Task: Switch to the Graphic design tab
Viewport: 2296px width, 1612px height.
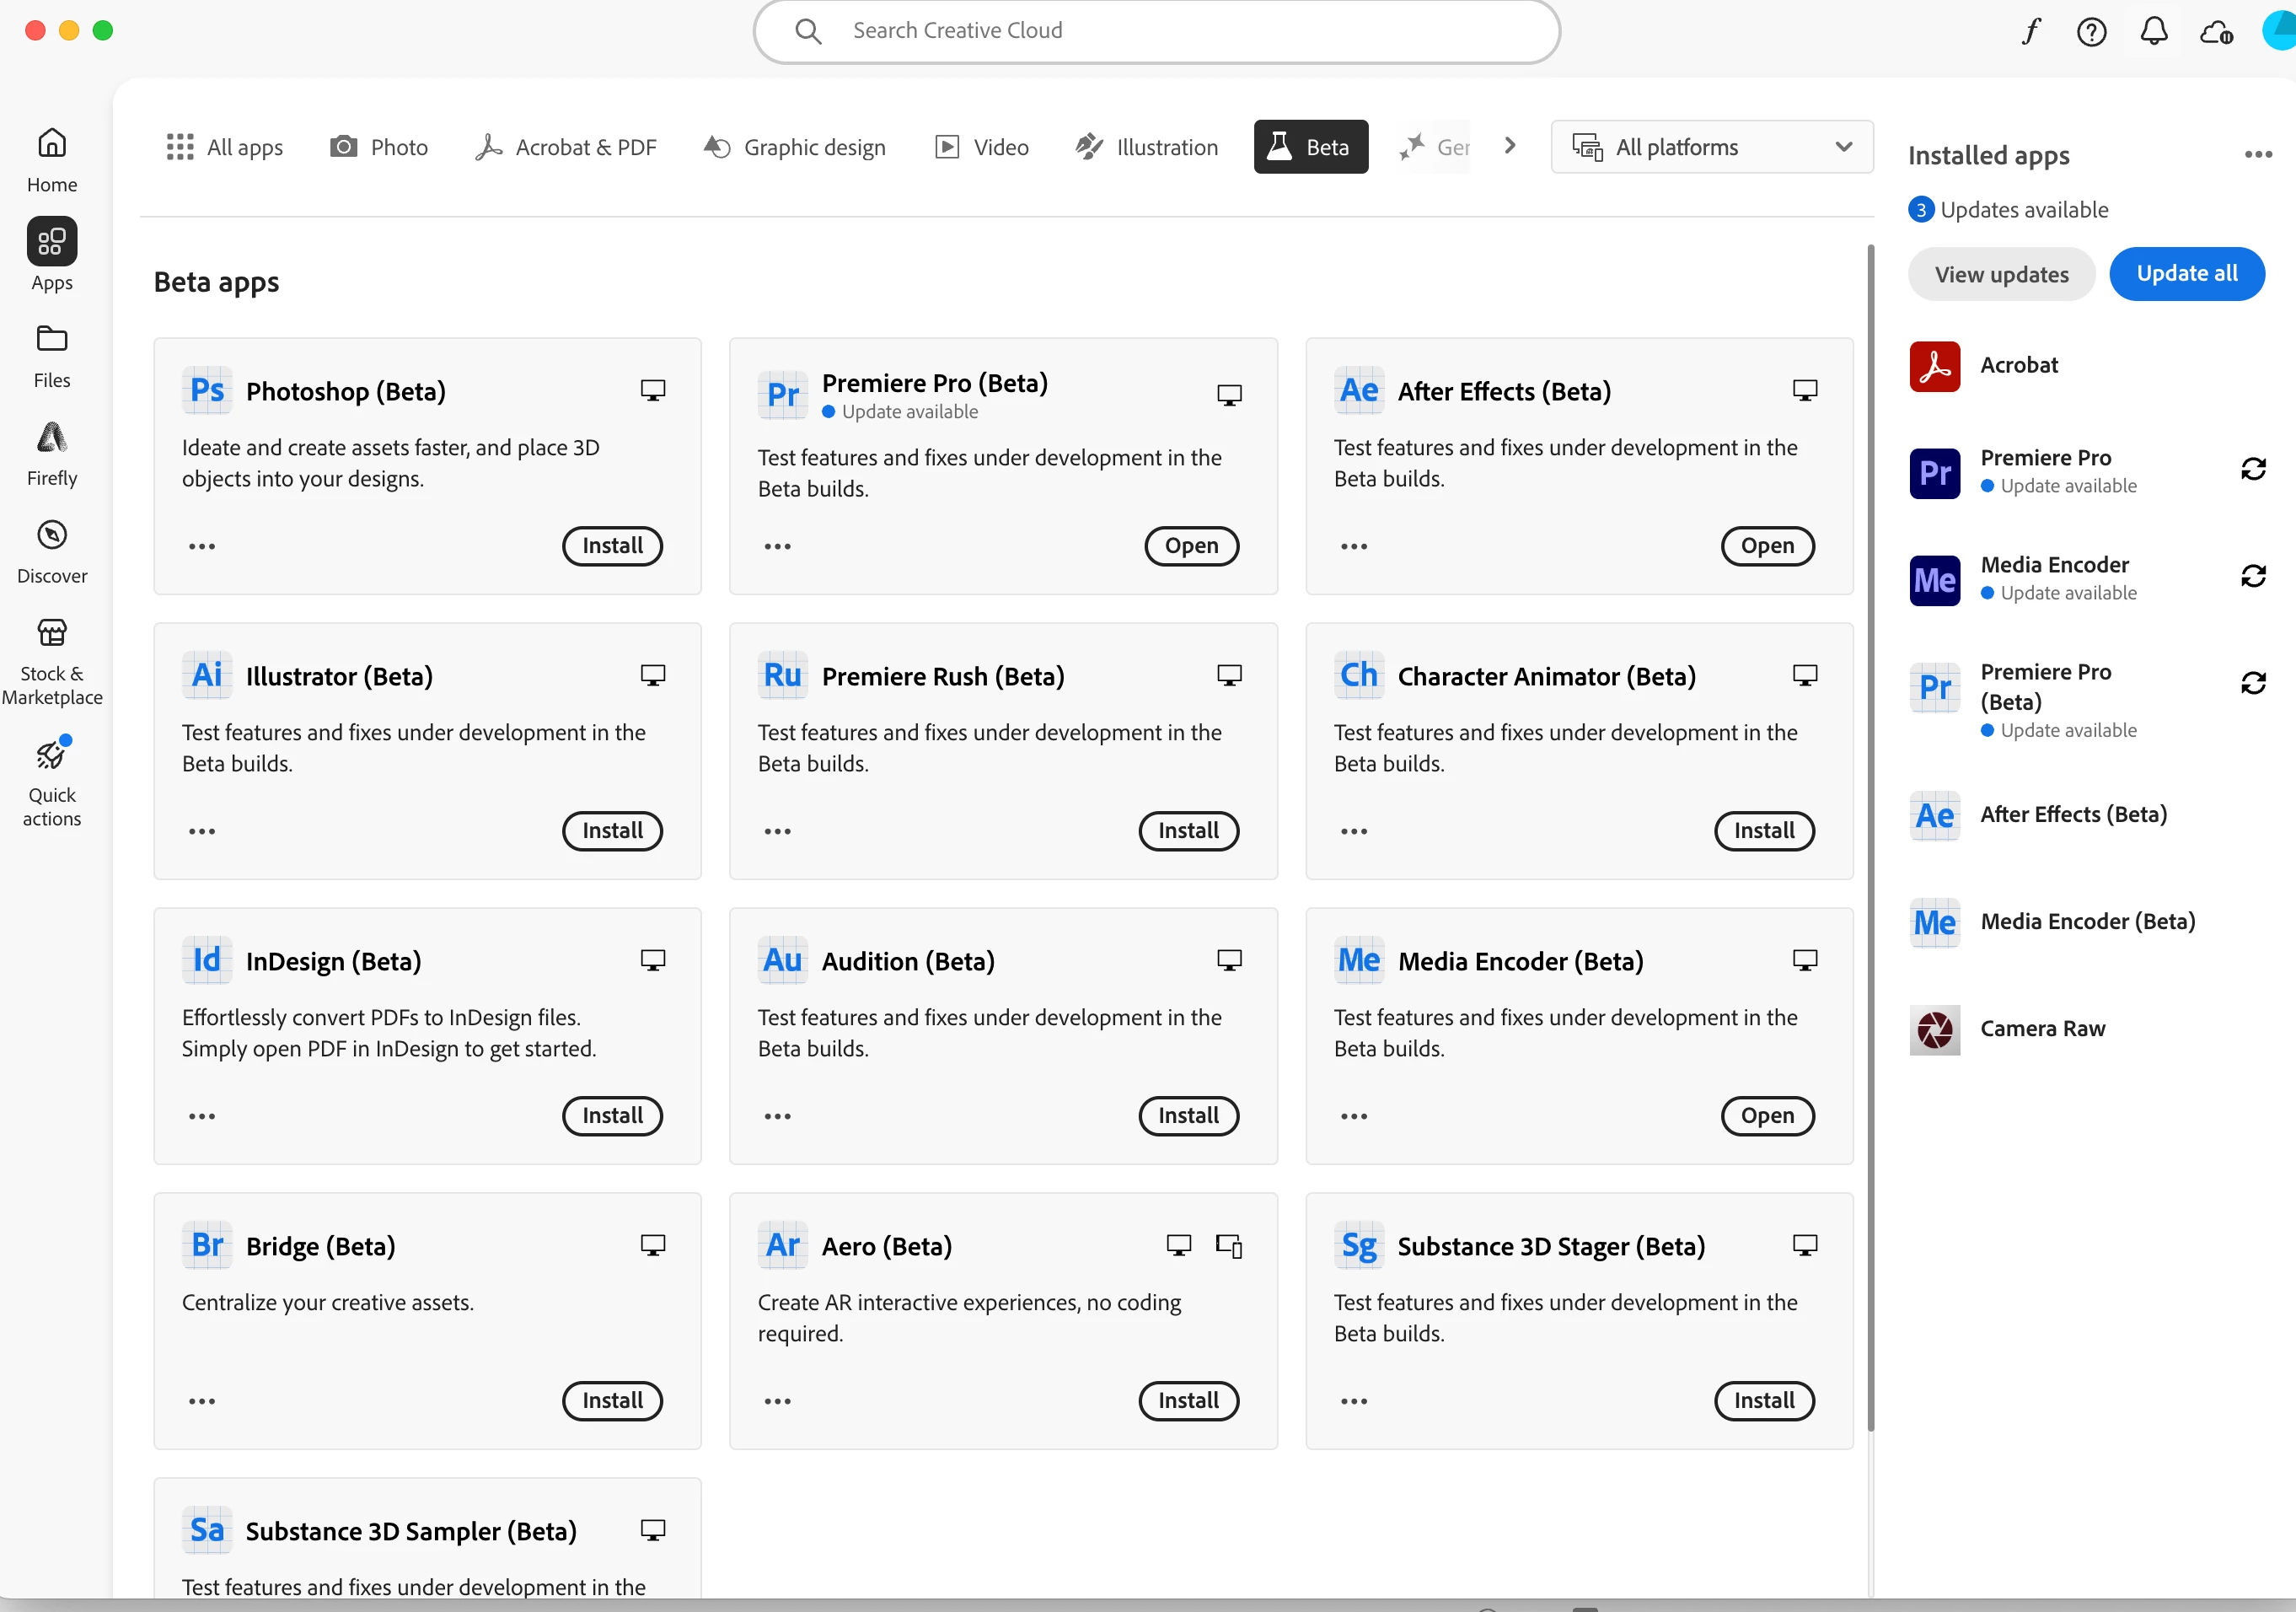Action: click(x=795, y=147)
